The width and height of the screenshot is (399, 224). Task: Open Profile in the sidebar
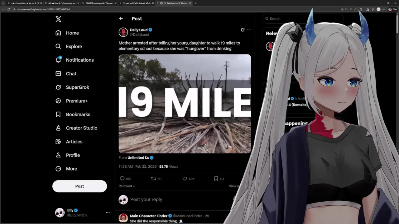(x=68, y=155)
